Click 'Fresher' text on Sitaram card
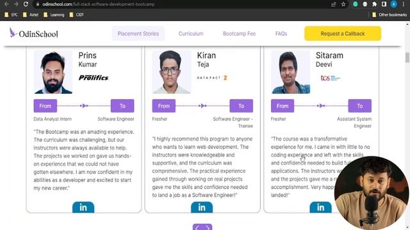The image size is (410, 230). [x=279, y=119]
